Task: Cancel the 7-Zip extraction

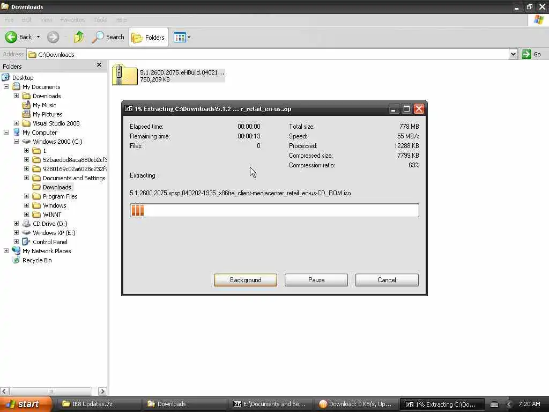Action: pyautogui.click(x=387, y=280)
